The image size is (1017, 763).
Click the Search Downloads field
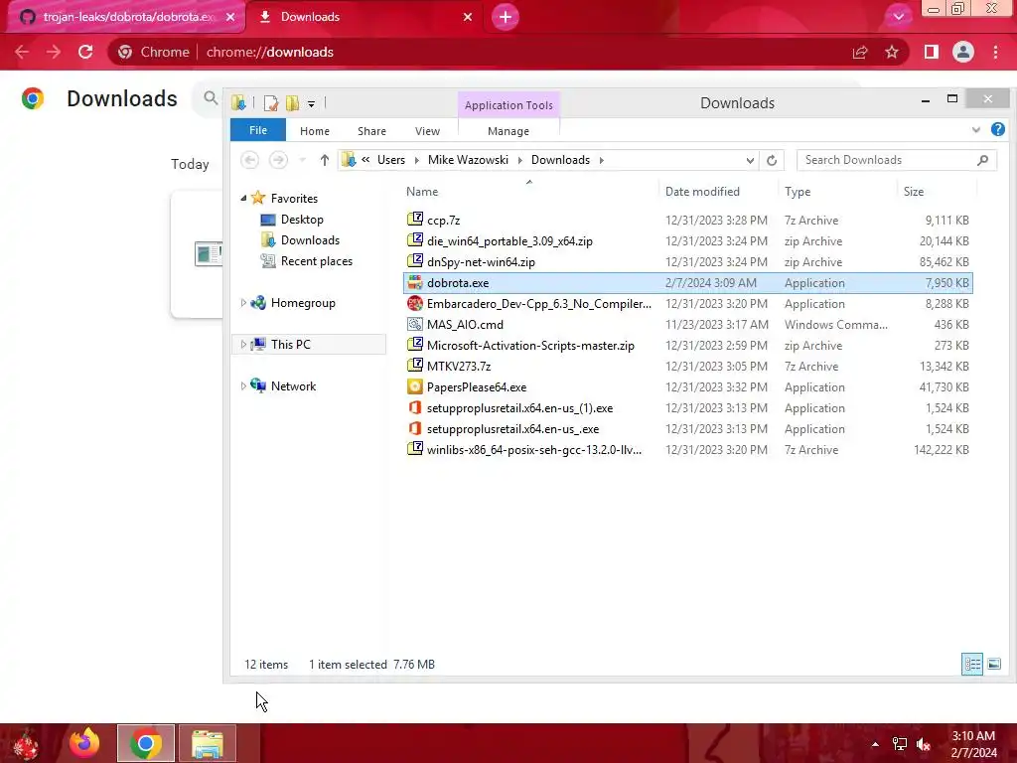pyautogui.click(x=897, y=160)
